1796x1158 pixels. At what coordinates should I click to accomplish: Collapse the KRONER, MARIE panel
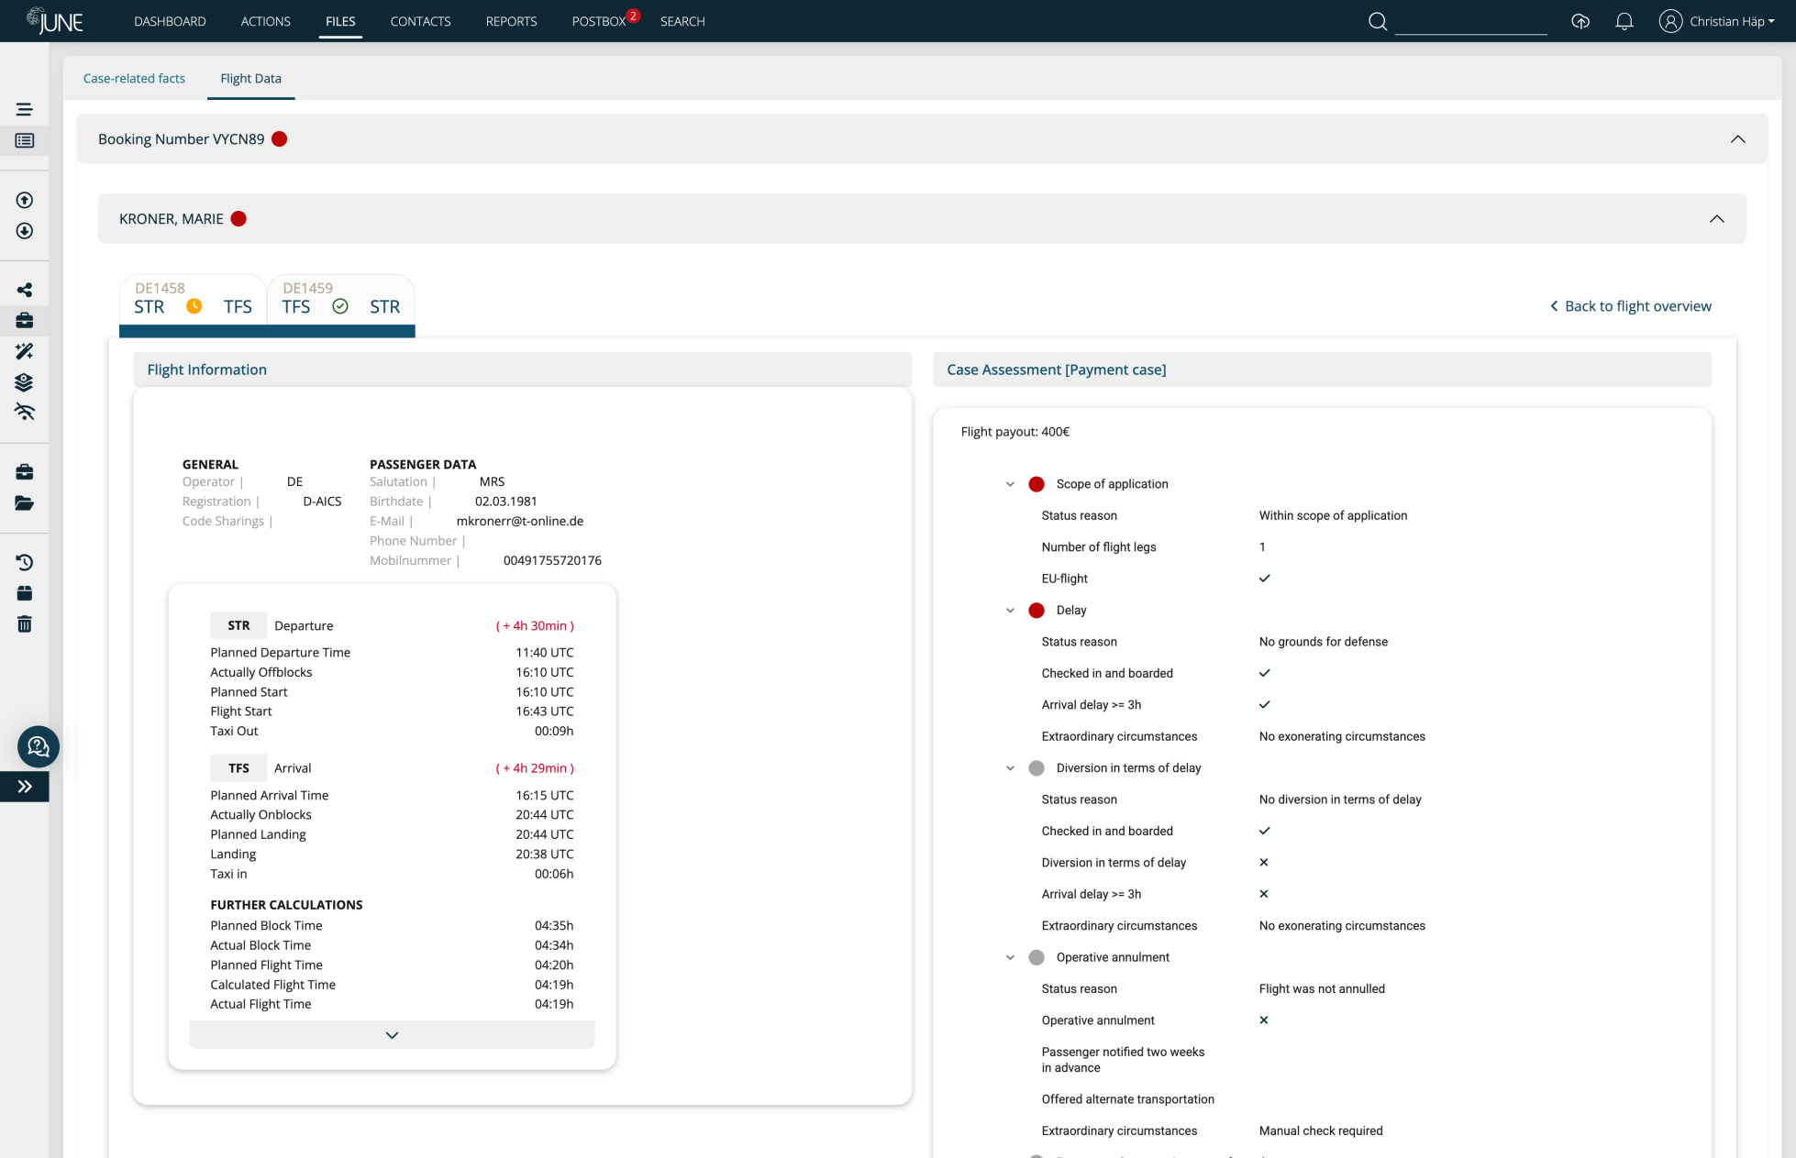click(x=1716, y=219)
